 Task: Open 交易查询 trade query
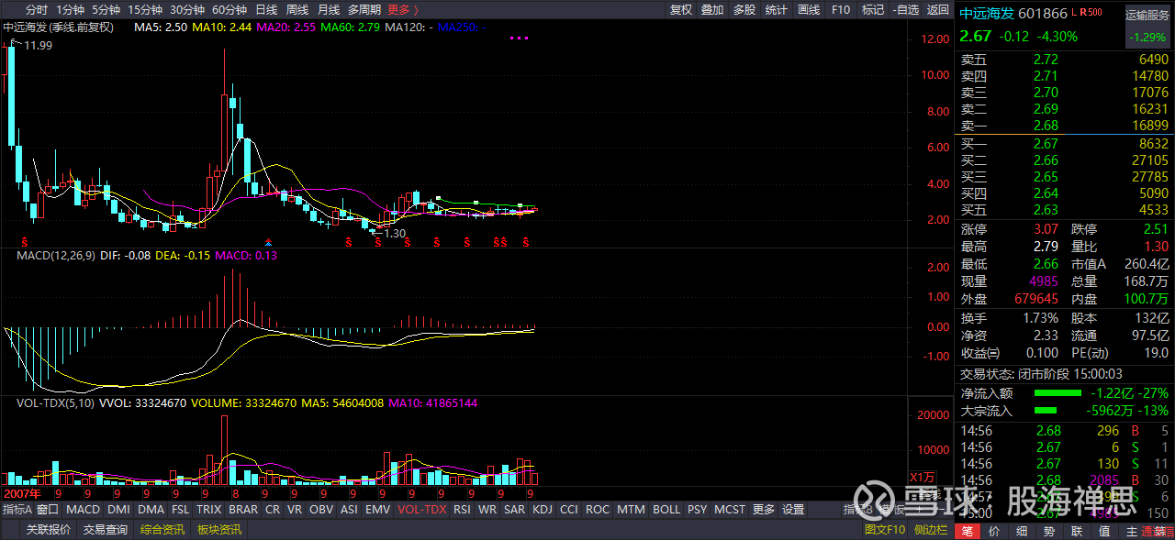click(106, 530)
